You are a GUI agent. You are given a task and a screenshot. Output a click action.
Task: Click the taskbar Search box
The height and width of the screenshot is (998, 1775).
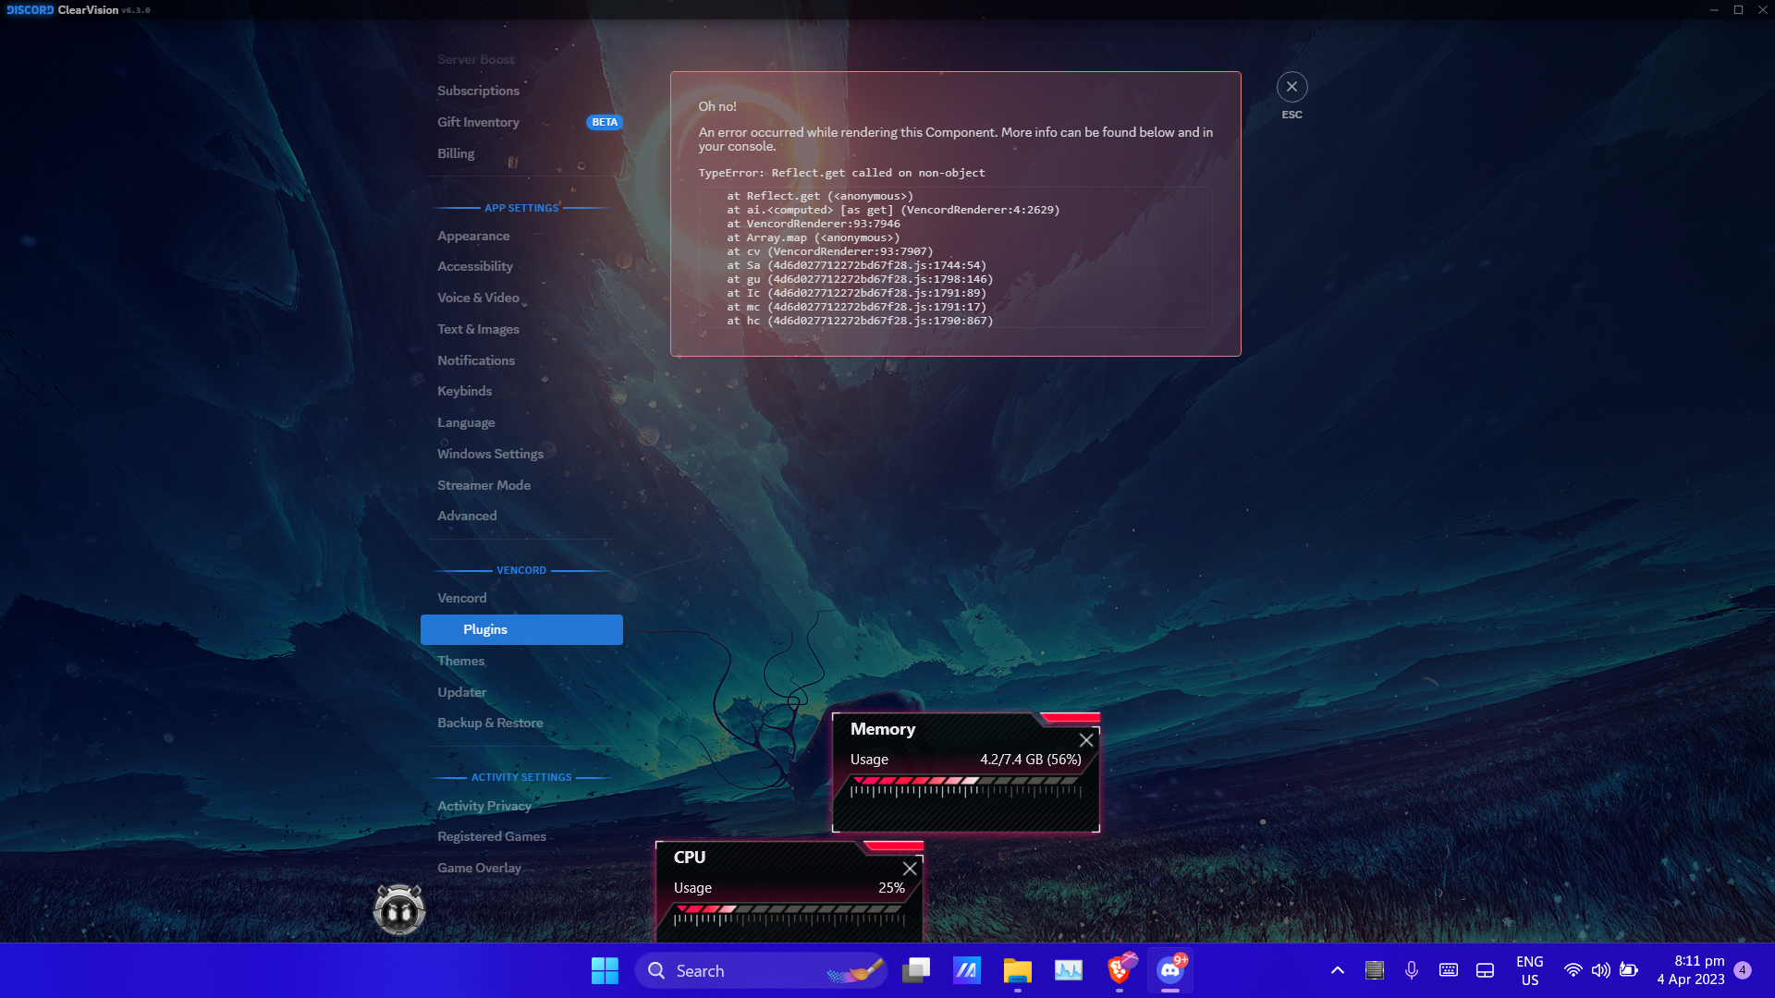pyautogui.click(x=761, y=970)
